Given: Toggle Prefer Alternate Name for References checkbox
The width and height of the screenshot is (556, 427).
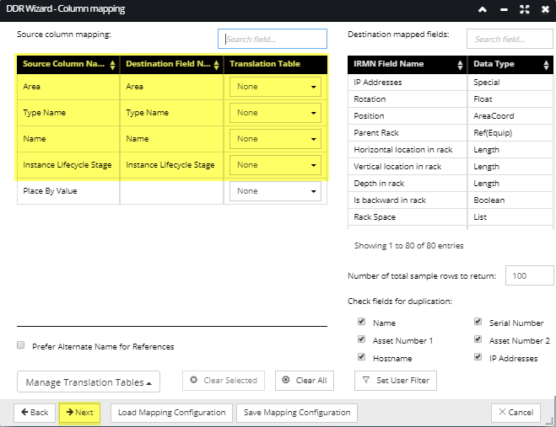Looking at the screenshot, I should (x=21, y=344).
